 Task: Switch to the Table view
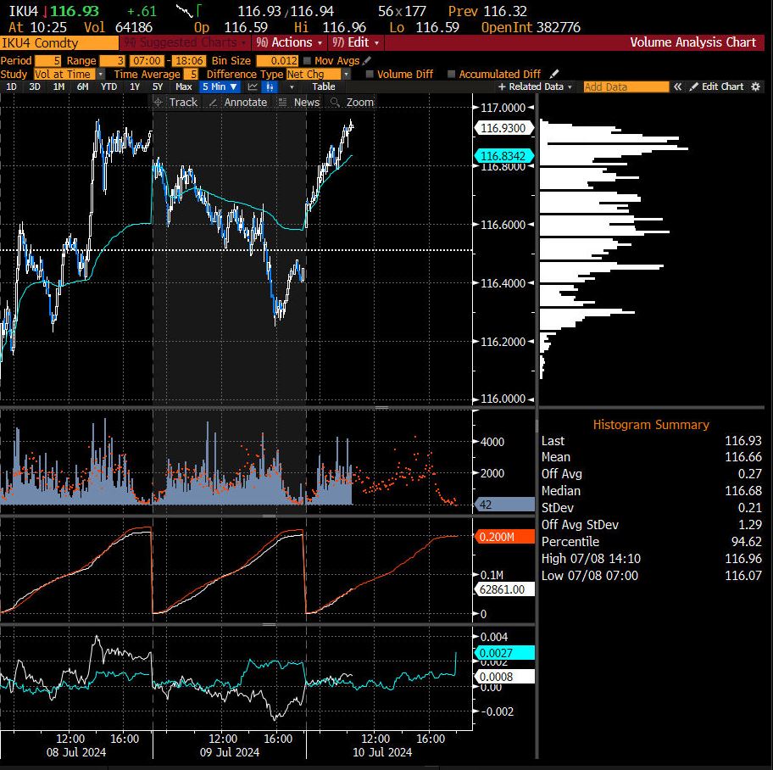click(x=323, y=86)
